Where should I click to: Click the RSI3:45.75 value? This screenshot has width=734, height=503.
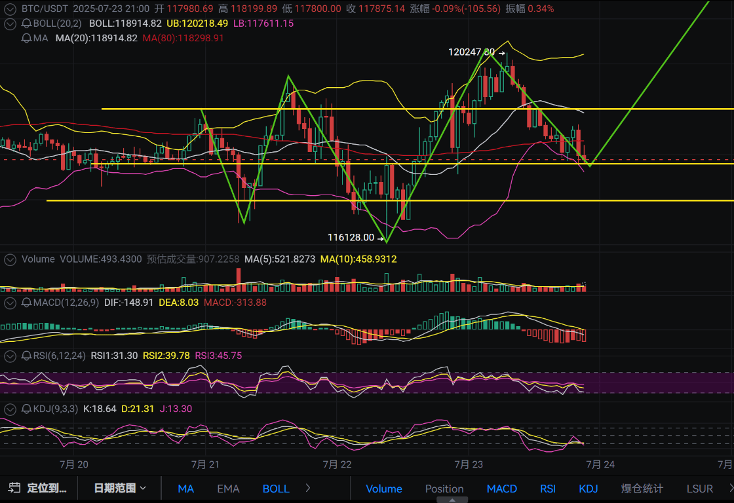pos(219,356)
